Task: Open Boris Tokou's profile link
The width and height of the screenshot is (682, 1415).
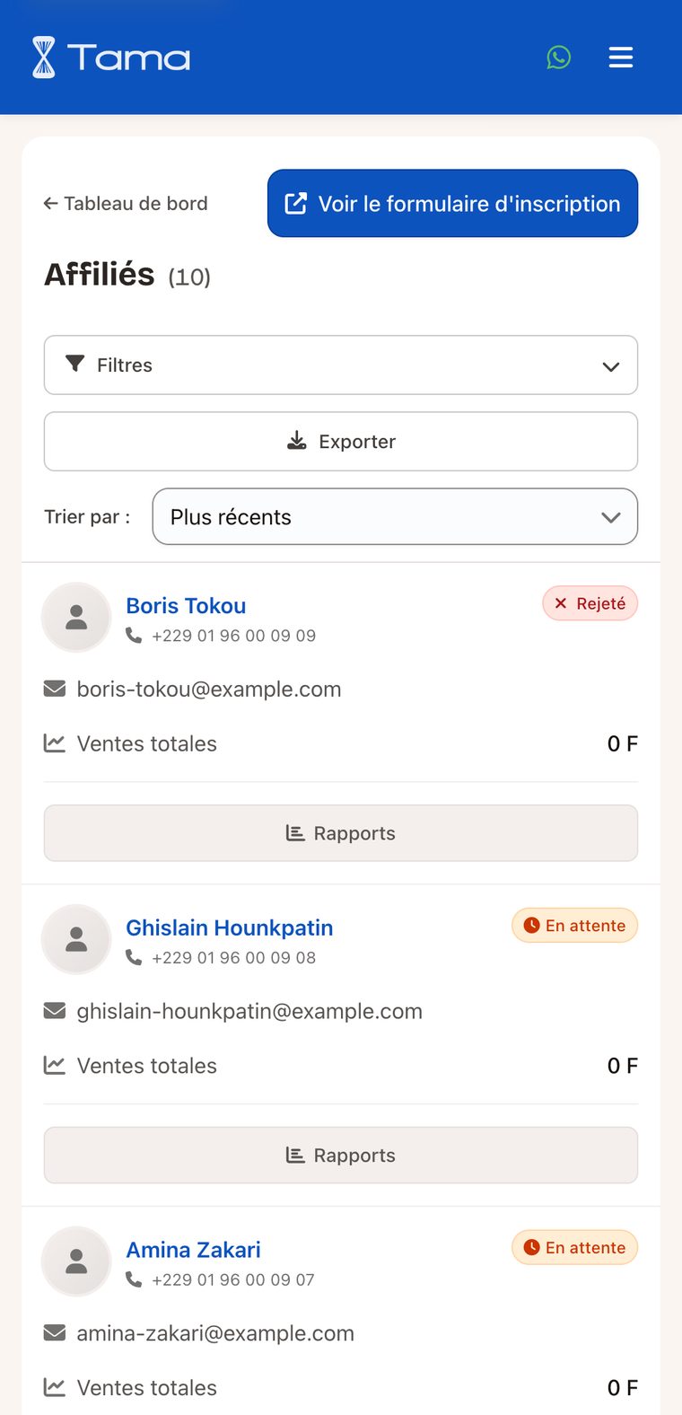Action: [x=186, y=606]
